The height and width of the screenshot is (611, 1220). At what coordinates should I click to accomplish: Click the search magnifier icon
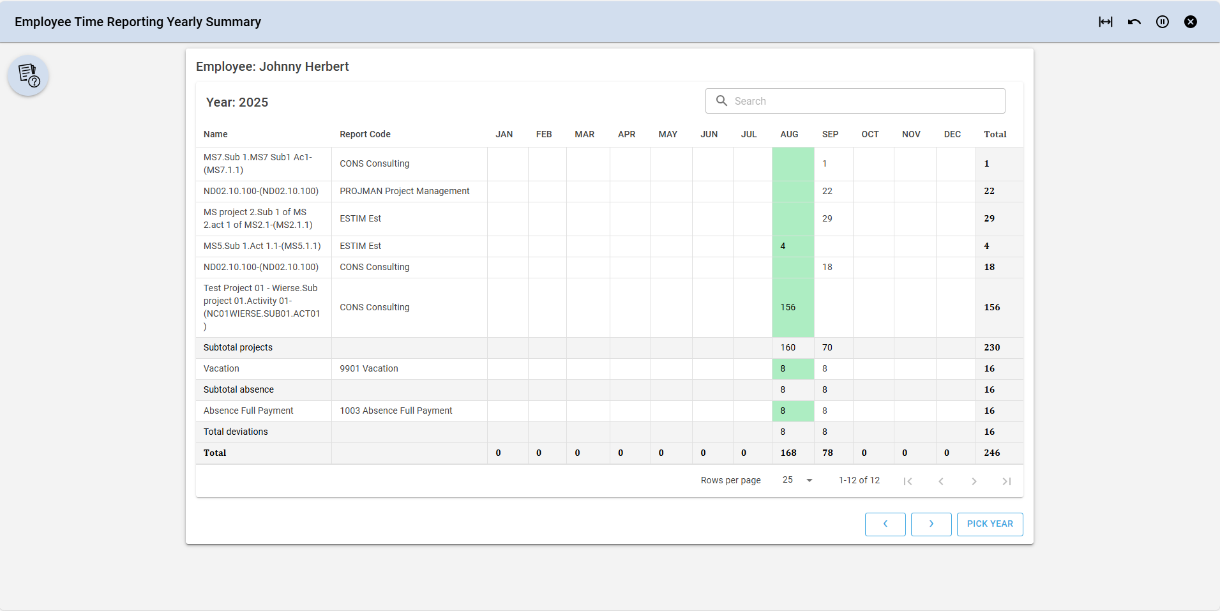tap(721, 101)
